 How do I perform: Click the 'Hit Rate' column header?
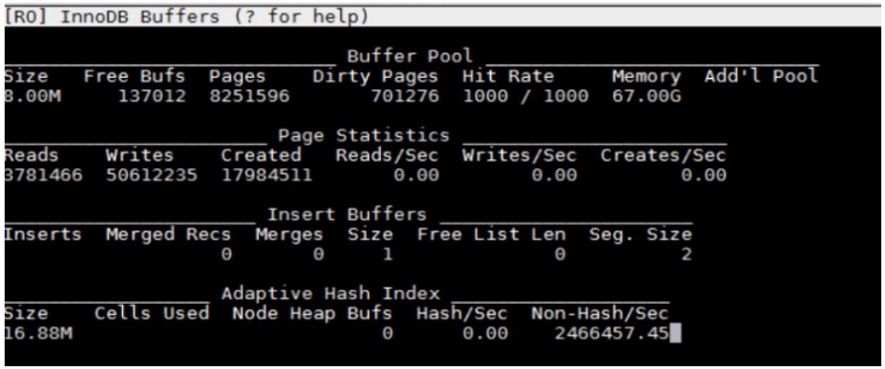508,76
